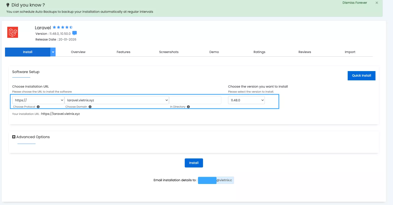Click the Dismiss Forever link
The width and height of the screenshot is (393, 205).
click(x=355, y=3)
